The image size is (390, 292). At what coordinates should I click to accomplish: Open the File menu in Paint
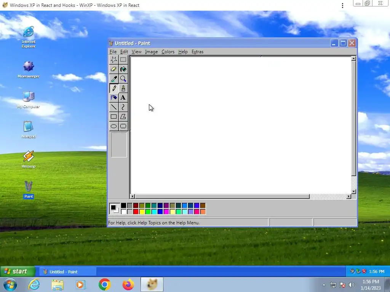point(113,52)
